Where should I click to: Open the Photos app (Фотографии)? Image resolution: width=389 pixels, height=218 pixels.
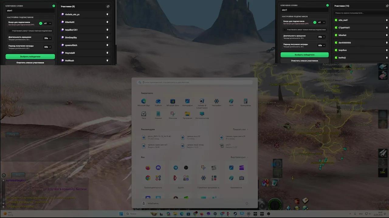point(187,102)
